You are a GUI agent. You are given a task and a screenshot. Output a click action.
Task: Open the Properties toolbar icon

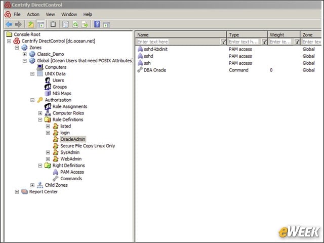click(65, 24)
